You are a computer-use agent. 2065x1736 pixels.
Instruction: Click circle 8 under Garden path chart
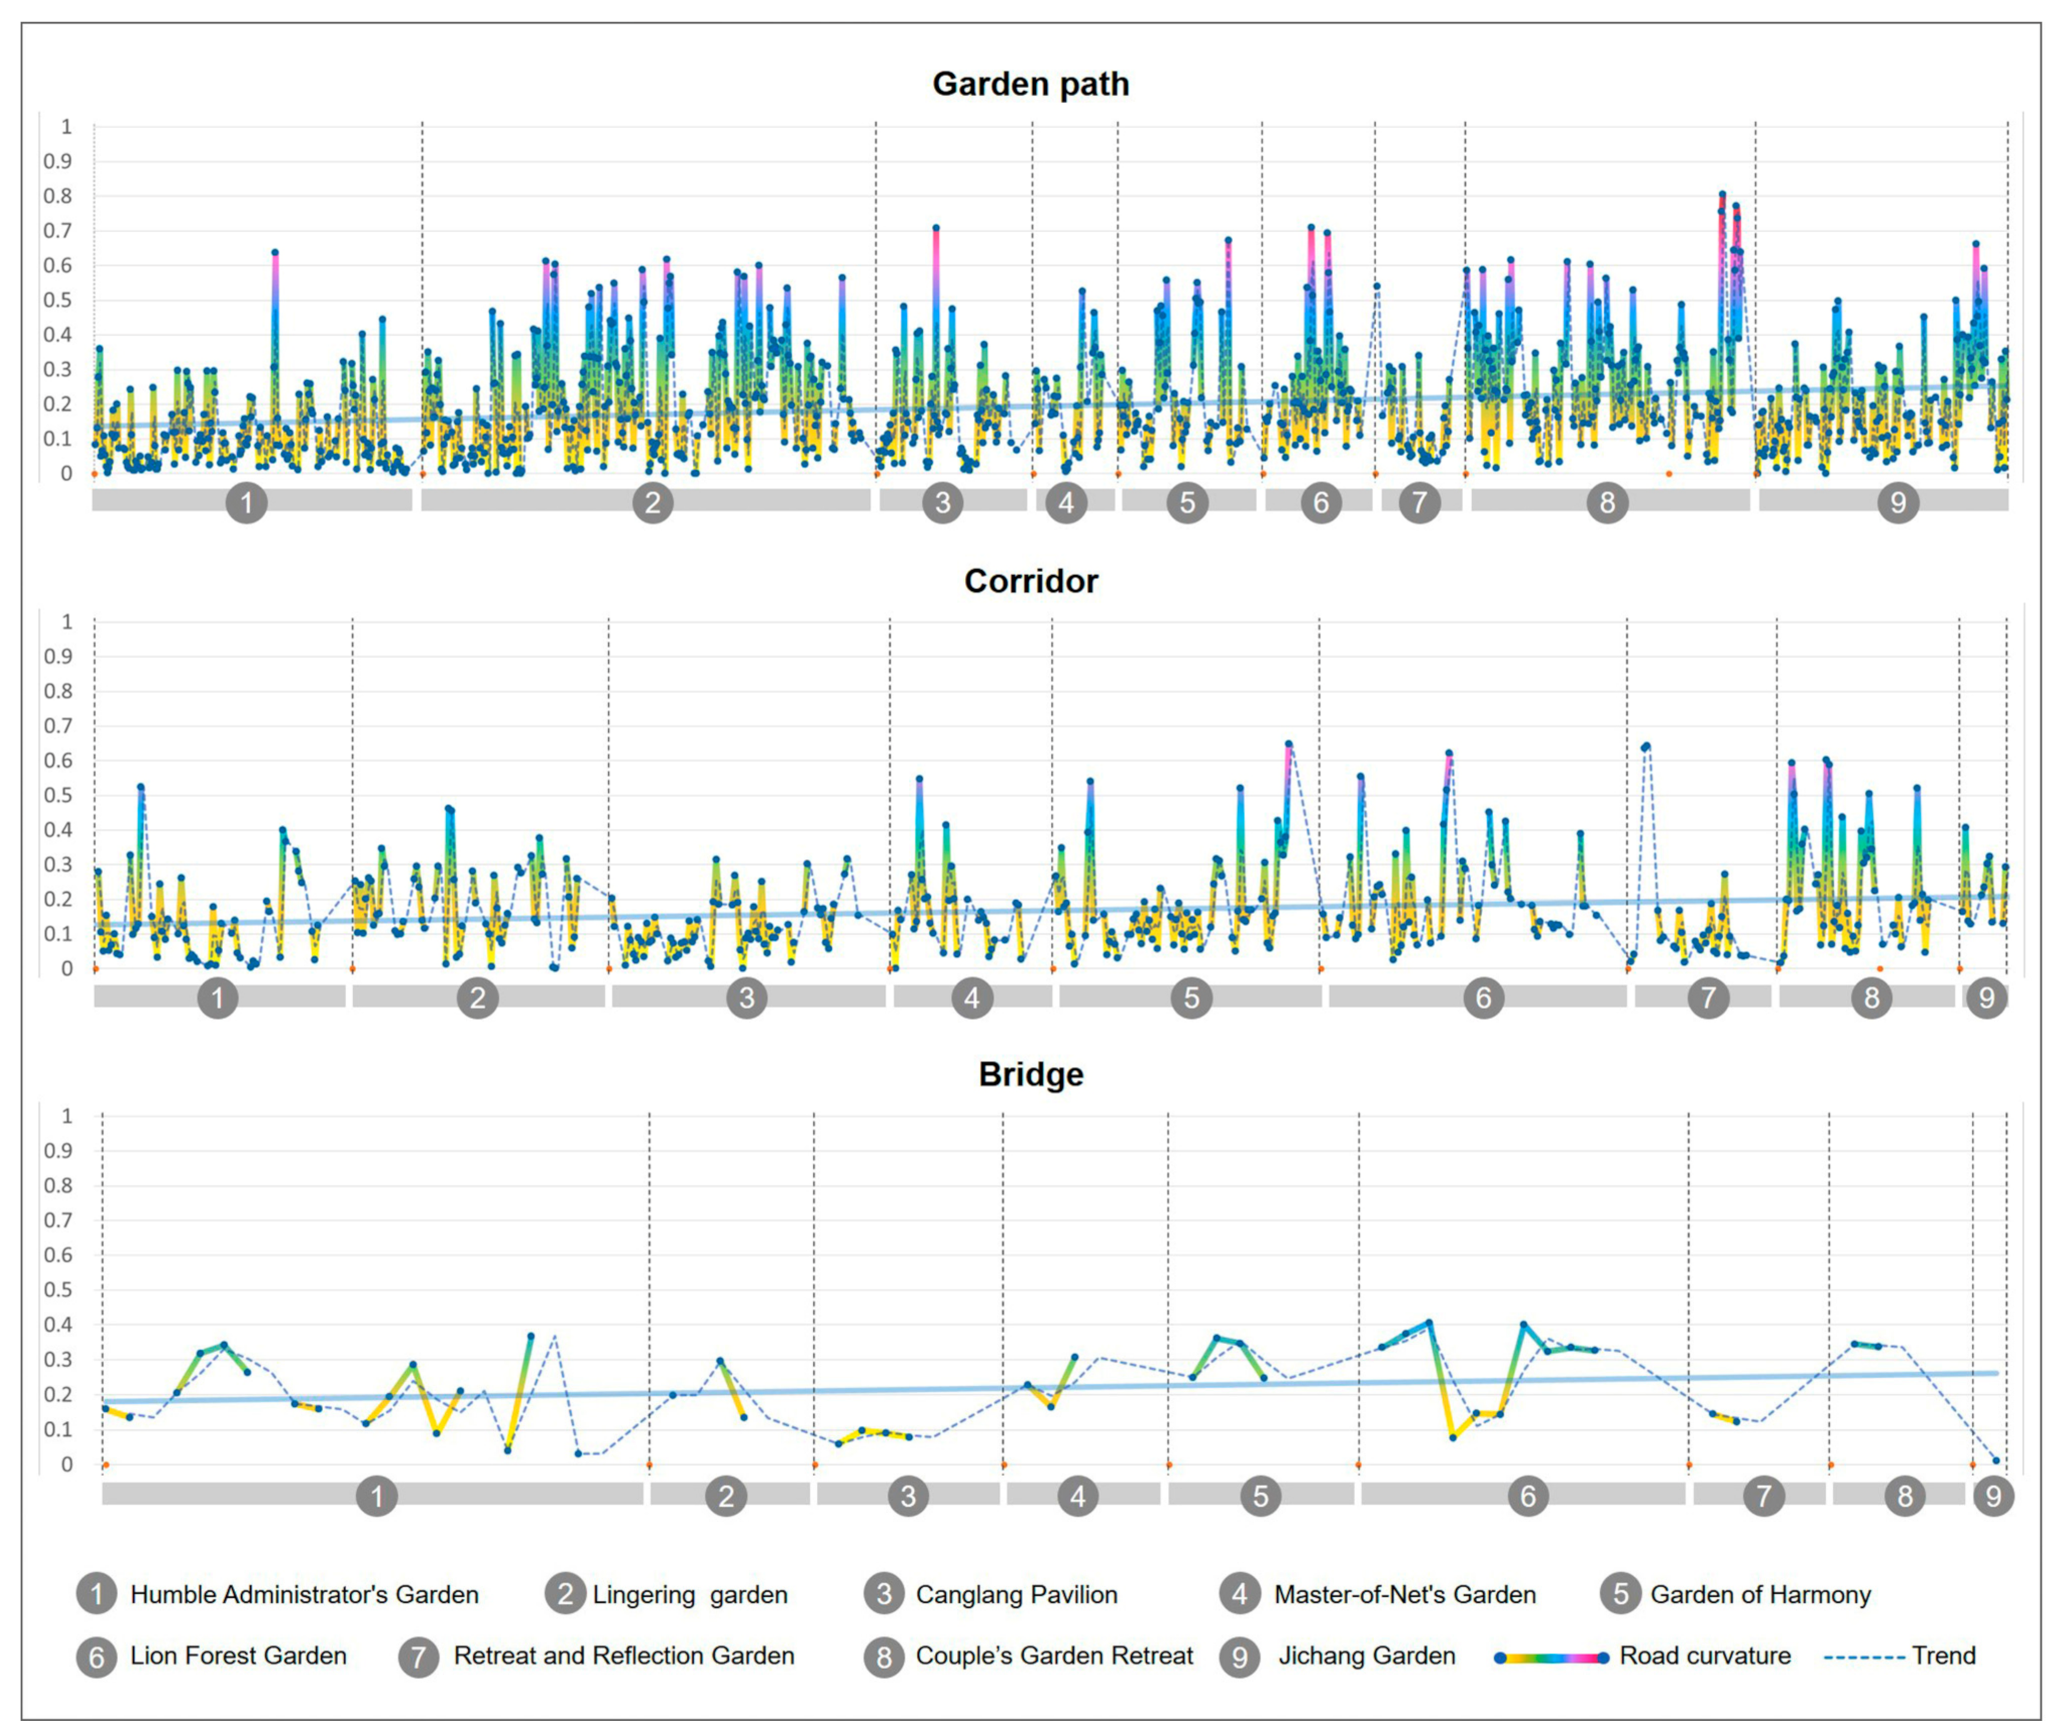tap(1606, 503)
